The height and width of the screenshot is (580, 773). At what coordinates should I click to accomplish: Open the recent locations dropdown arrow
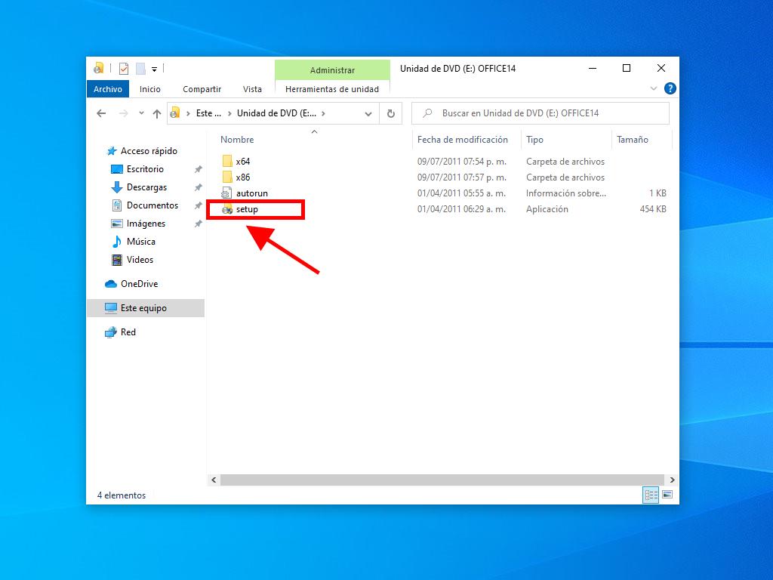[x=141, y=113]
